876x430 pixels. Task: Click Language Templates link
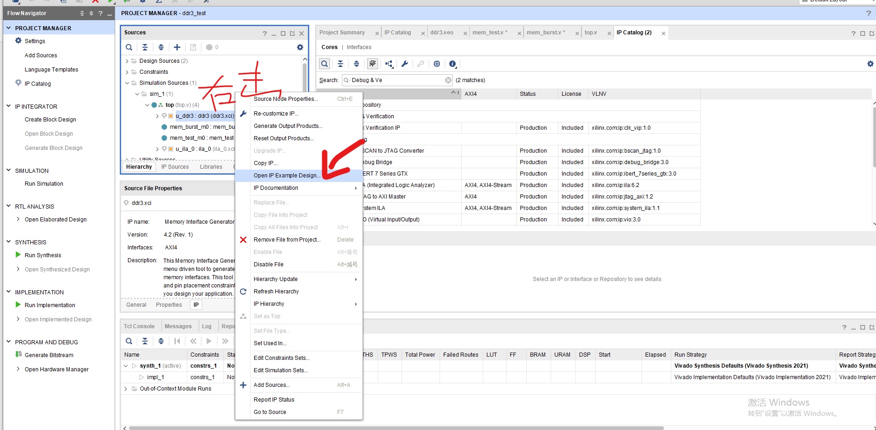click(51, 70)
